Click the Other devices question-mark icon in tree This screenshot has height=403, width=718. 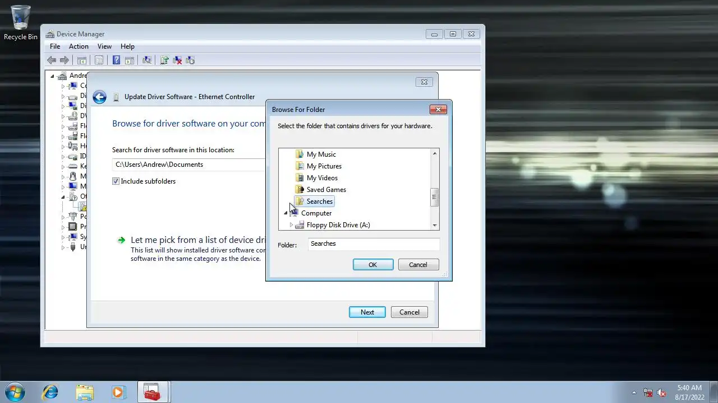click(72, 196)
